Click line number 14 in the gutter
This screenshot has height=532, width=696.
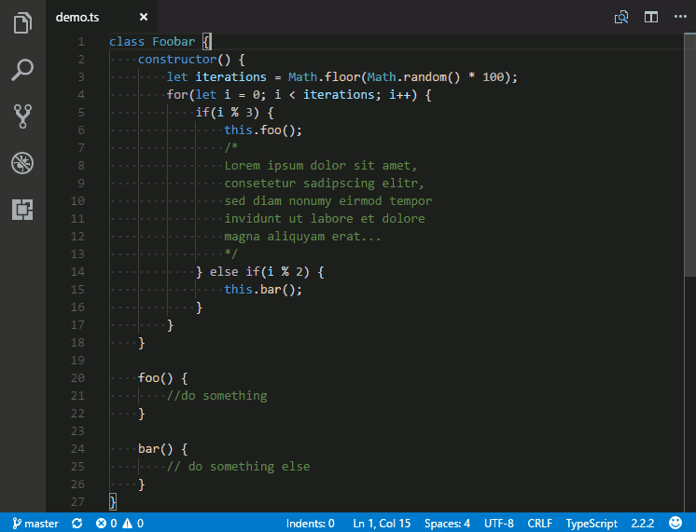77,272
